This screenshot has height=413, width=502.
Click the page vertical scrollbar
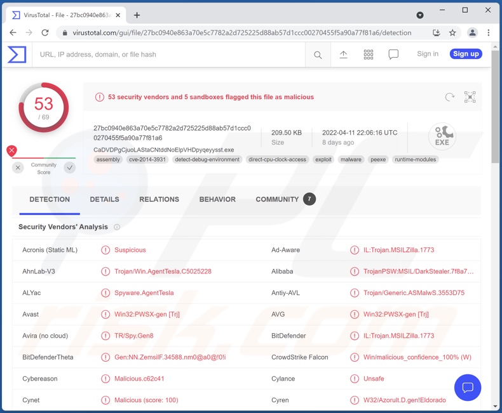(x=495, y=107)
